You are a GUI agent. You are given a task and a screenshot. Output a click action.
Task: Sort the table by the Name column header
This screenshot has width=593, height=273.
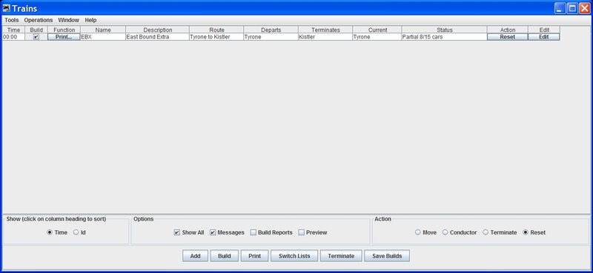[x=103, y=30]
